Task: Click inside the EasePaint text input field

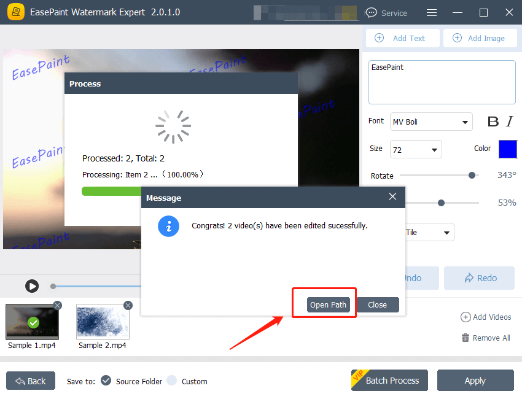Action: point(442,82)
